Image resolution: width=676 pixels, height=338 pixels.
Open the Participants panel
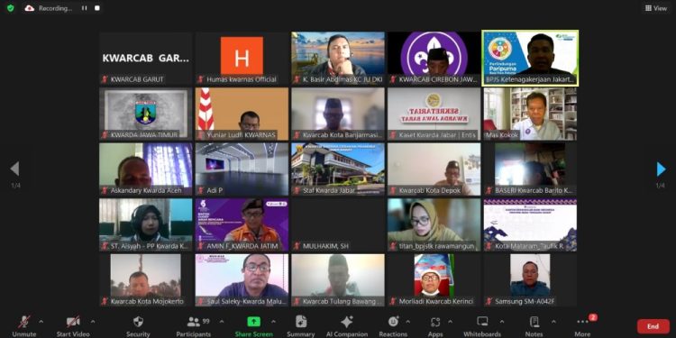point(193,322)
